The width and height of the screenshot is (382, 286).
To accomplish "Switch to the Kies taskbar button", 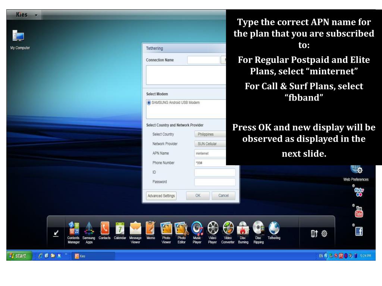I will pos(93,256).
